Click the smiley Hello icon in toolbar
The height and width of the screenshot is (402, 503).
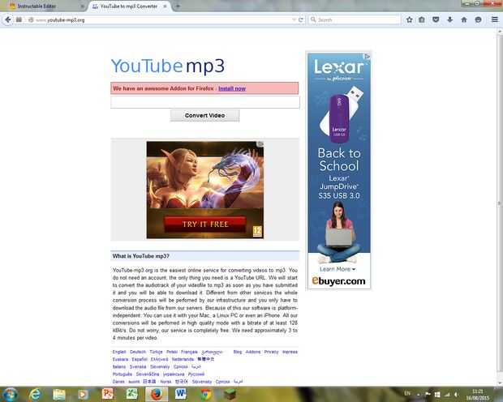coord(478,20)
